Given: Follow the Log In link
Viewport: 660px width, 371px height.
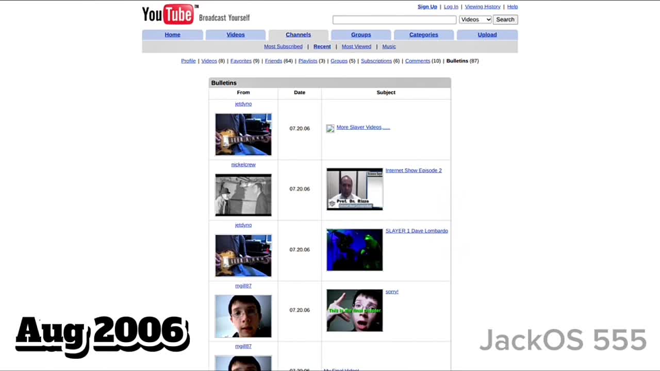Looking at the screenshot, I should coord(451,7).
